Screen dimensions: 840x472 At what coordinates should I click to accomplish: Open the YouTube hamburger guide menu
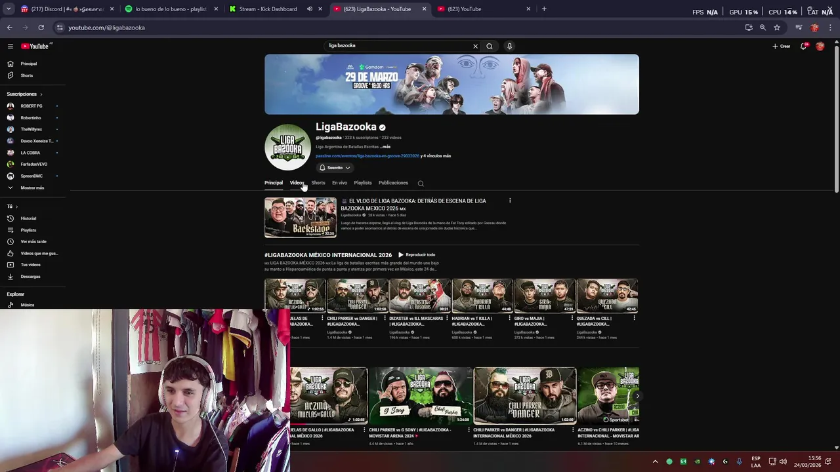tap(10, 46)
